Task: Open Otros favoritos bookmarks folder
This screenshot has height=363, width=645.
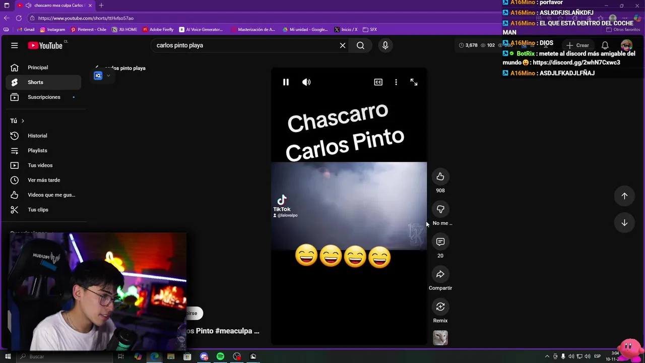Action: [x=623, y=30]
